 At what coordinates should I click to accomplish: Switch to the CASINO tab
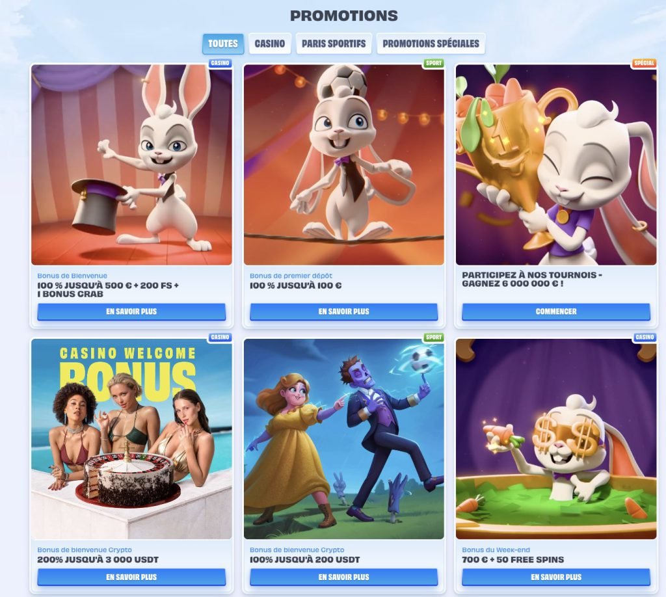(x=270, y=44)
